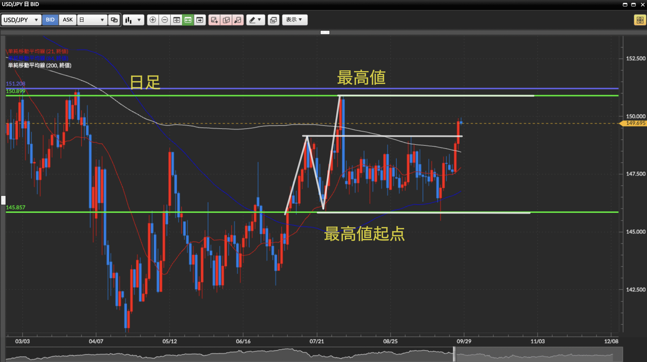Switch price display to ASK
The height and width of the screenshot is (362, 647).
coord(67,20)
